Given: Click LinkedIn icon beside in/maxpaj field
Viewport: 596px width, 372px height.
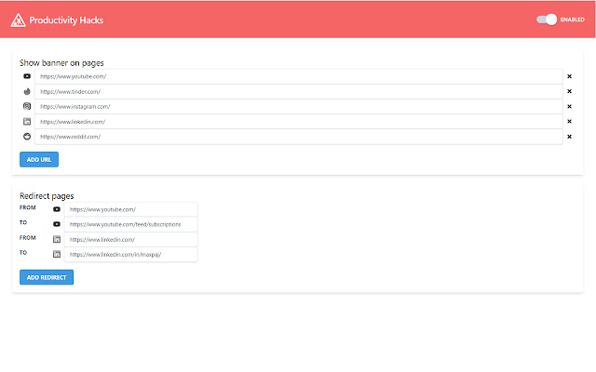Looking at the screenshot, I should point(57,254).
